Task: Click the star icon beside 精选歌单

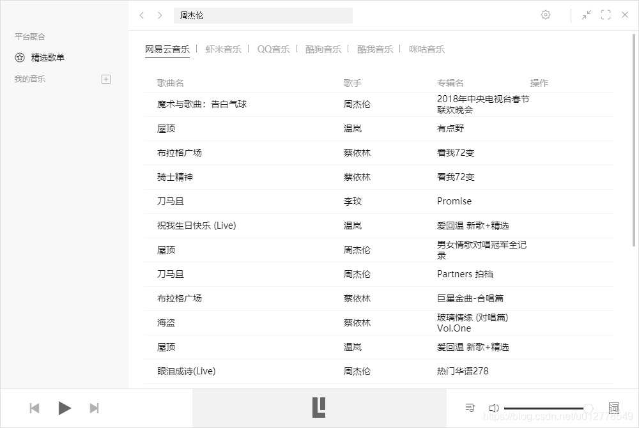Action: 20,57
